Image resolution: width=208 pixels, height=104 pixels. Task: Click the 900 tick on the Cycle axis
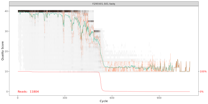click(x=159, y=98)
